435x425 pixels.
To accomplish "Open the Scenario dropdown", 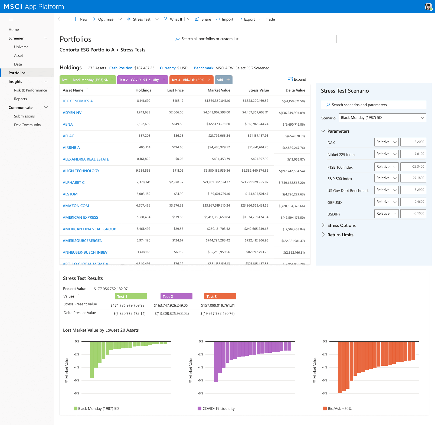I will click(x=382, y=117).
